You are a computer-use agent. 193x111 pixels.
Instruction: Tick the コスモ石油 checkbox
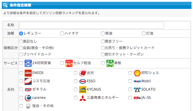point(21,81)
